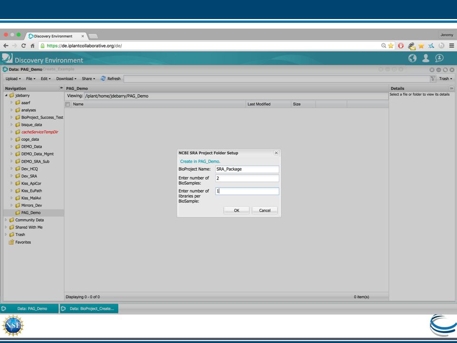Open the user profile icon in header
Viewport: 457px width, 343px height.
(426, 58)
